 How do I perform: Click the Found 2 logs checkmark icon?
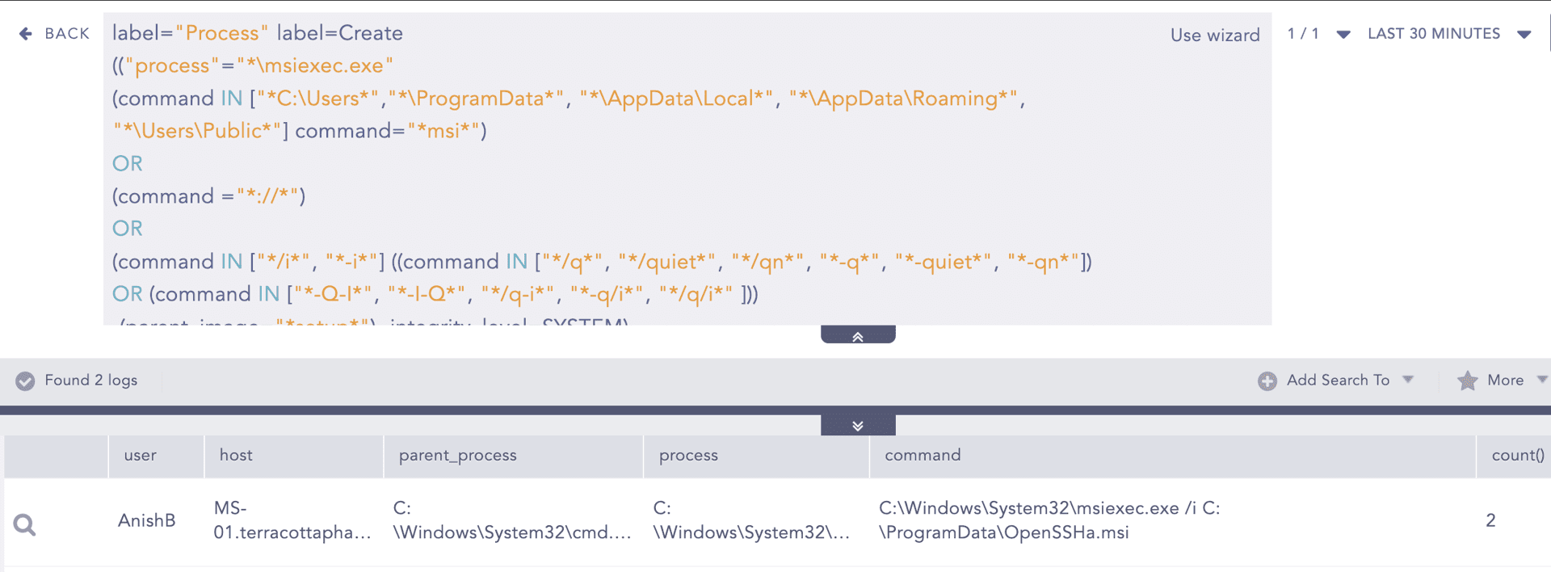pos(25,381)
